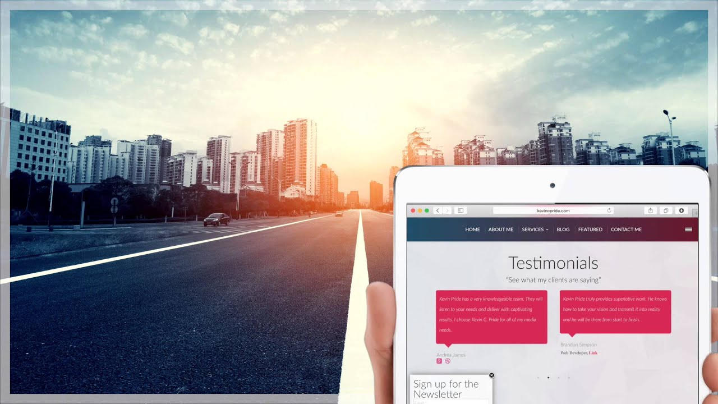Go back with the Safari back arrow
The width and height of the screenshot is (718, 404).
438,210
